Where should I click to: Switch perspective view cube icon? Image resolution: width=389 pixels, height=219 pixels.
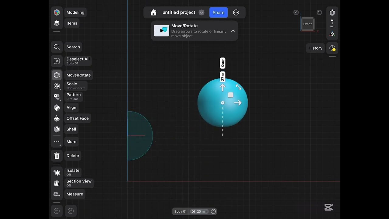(x=332, y=34)
